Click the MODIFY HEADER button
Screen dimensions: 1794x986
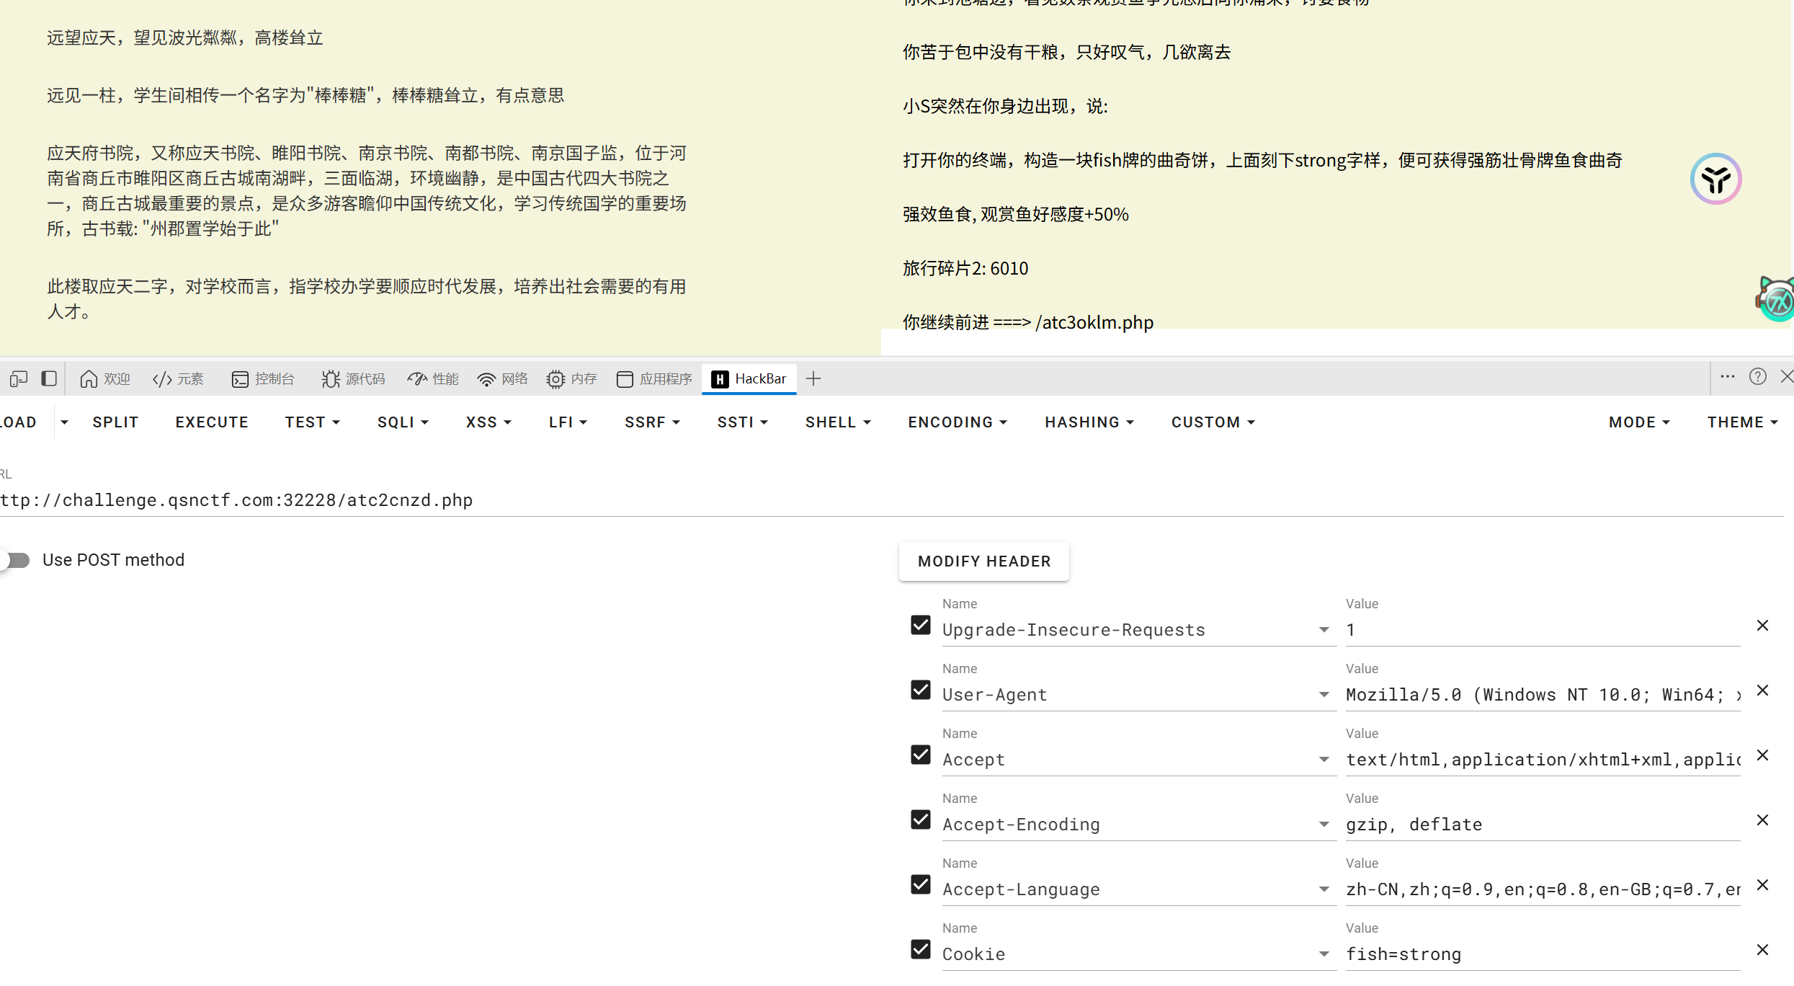pos(984,561)
